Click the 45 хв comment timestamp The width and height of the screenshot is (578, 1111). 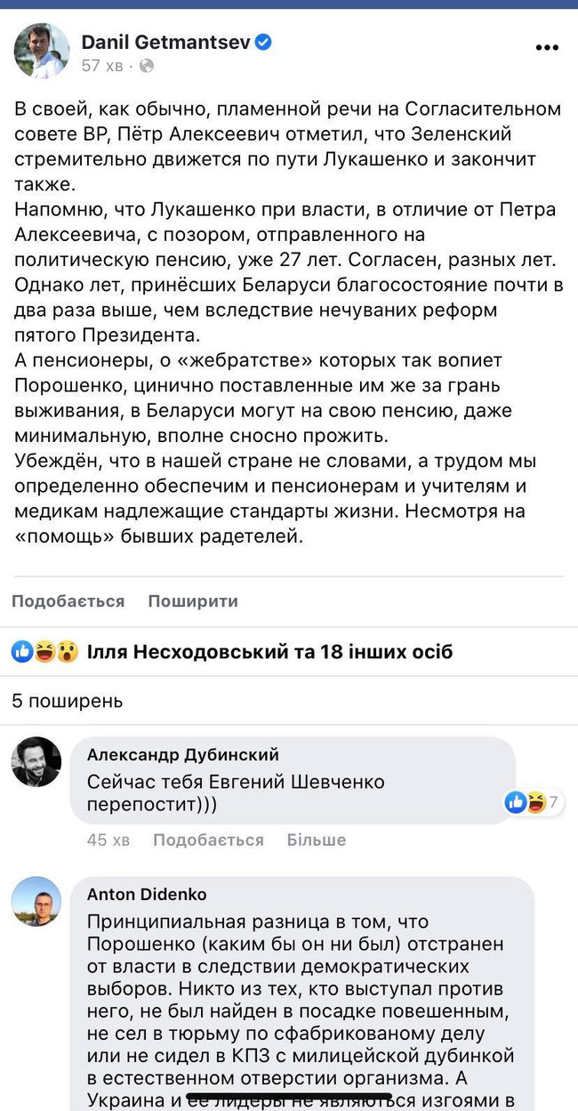coord(107,839)
